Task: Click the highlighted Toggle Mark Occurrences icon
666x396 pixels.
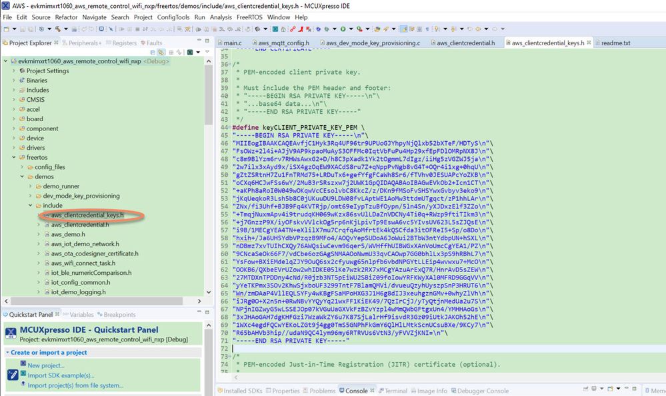Action: [403, 29]
